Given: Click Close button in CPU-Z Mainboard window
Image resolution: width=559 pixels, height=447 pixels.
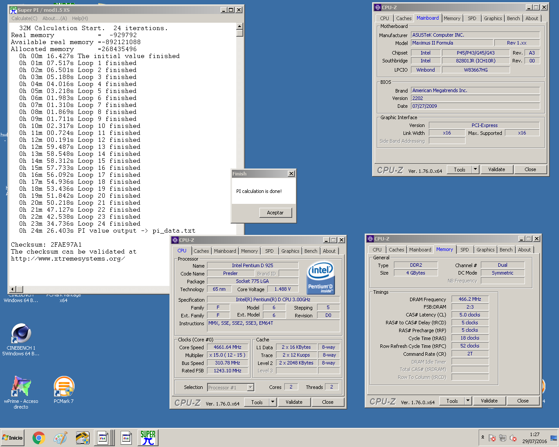Looking at the screenshot, I should pos(530,169).
